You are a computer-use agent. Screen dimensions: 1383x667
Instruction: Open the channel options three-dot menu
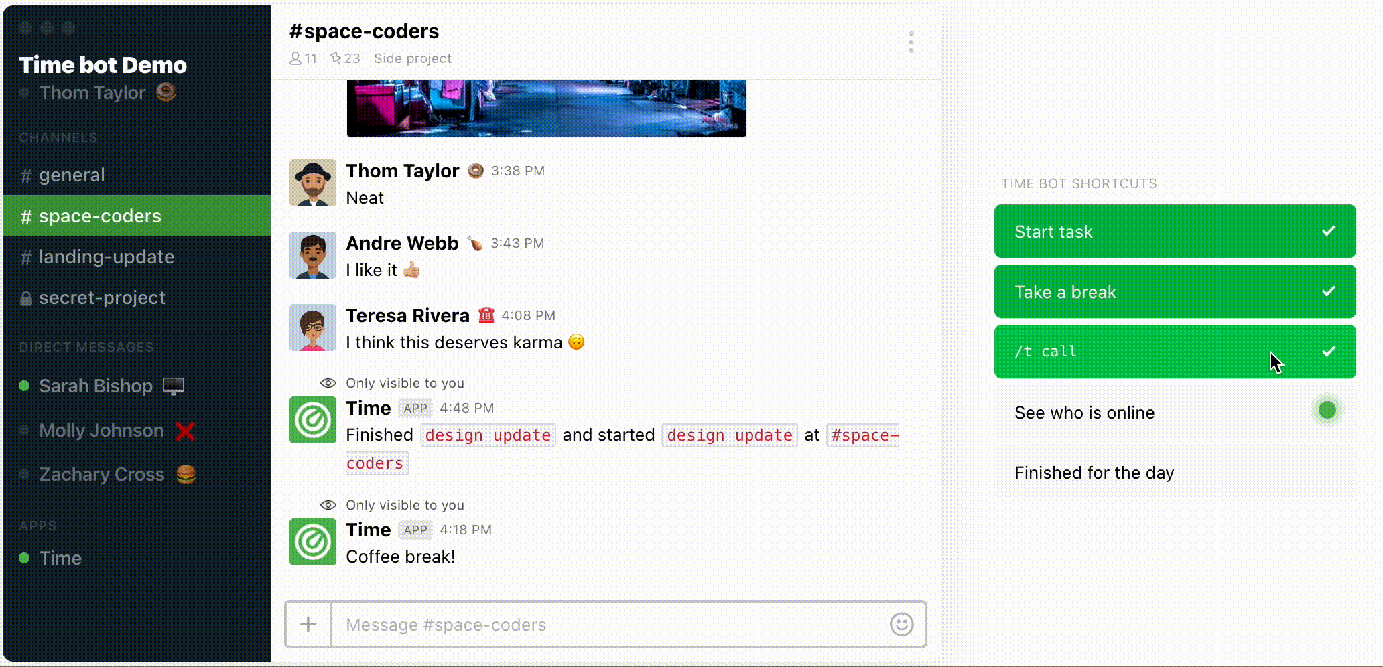coord(910,42)
